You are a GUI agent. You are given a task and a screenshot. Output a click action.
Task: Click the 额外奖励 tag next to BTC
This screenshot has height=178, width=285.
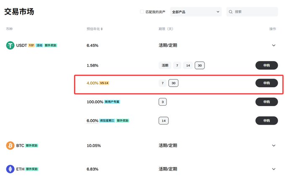pyautogui.click(x=31, y=146)
